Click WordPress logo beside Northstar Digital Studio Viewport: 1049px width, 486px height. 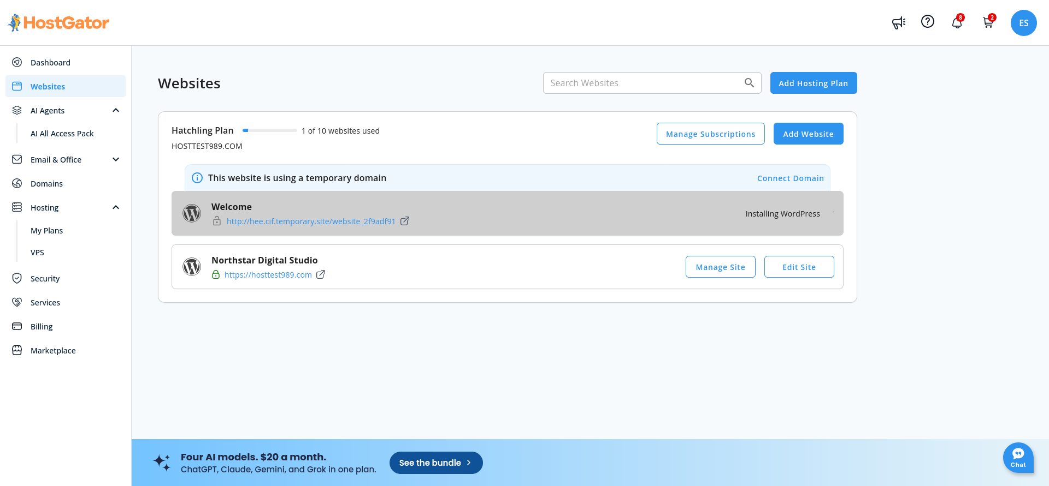point(192,267)
